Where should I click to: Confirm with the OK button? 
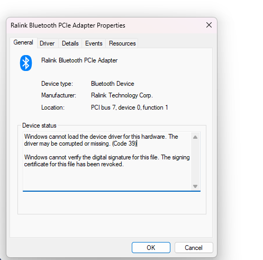point(151,247)
